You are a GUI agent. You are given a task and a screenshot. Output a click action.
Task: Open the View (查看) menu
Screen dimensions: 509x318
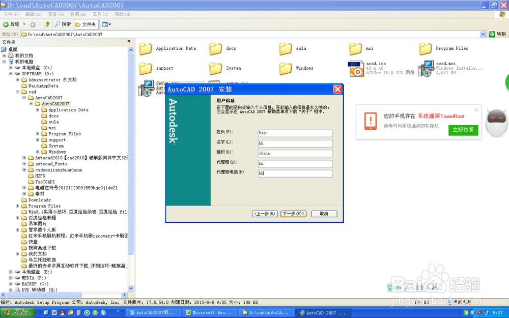[56, 14]
